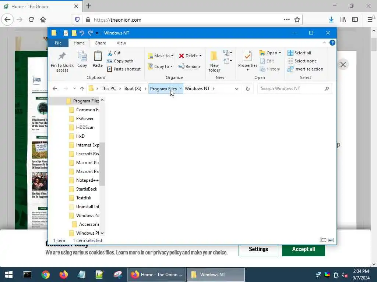Go up one folder level arrow
The height and width of the screenshot is (282, 377).
pyautogui.click(x=82, y=89)
